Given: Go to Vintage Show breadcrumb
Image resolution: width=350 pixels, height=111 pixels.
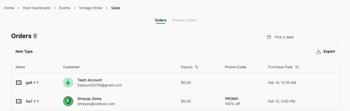Looking at the screenshot, I should point(91,8).
